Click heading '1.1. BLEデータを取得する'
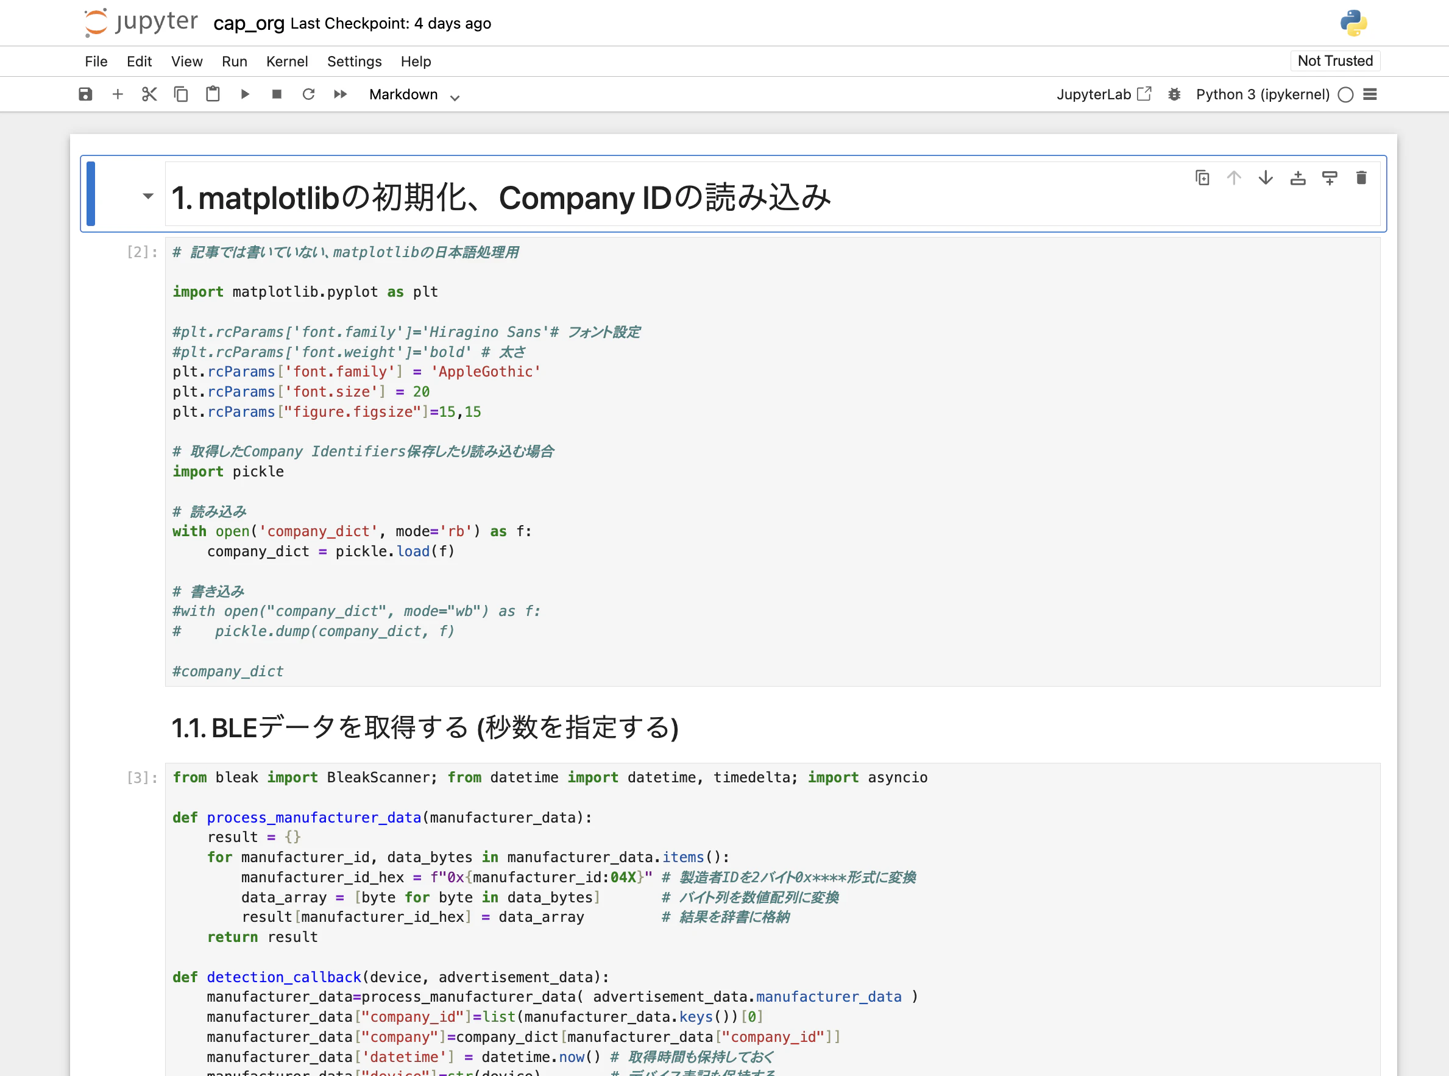 (425, 727)
